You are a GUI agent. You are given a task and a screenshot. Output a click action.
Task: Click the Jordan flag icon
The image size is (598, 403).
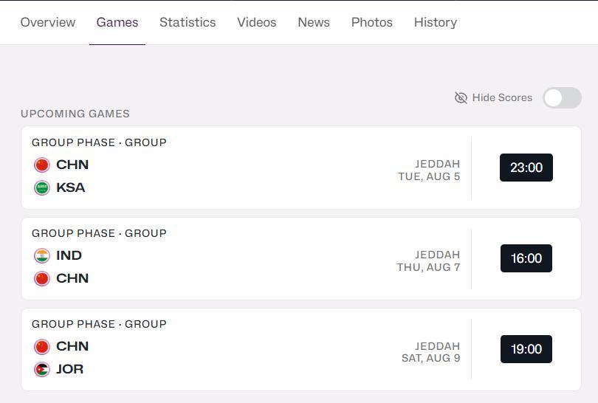(x=42, y=369)
